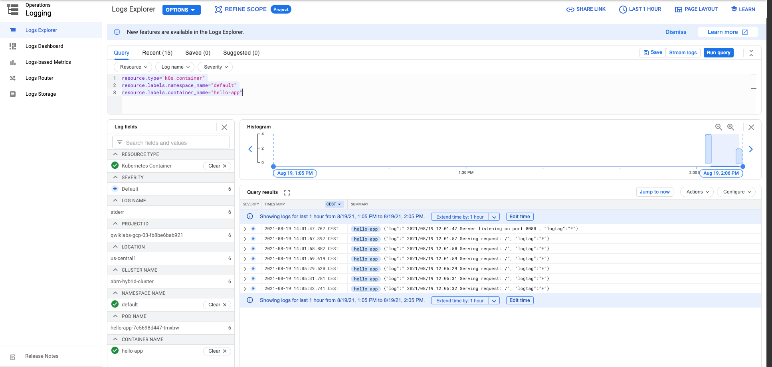Collapse the POD NAME section
This screenshot has height=367, width=772.
pos(115,316)
